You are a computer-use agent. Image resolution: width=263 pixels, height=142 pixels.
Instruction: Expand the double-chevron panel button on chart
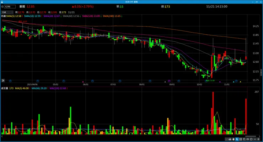pyautogui.click(x=3, y=80)
